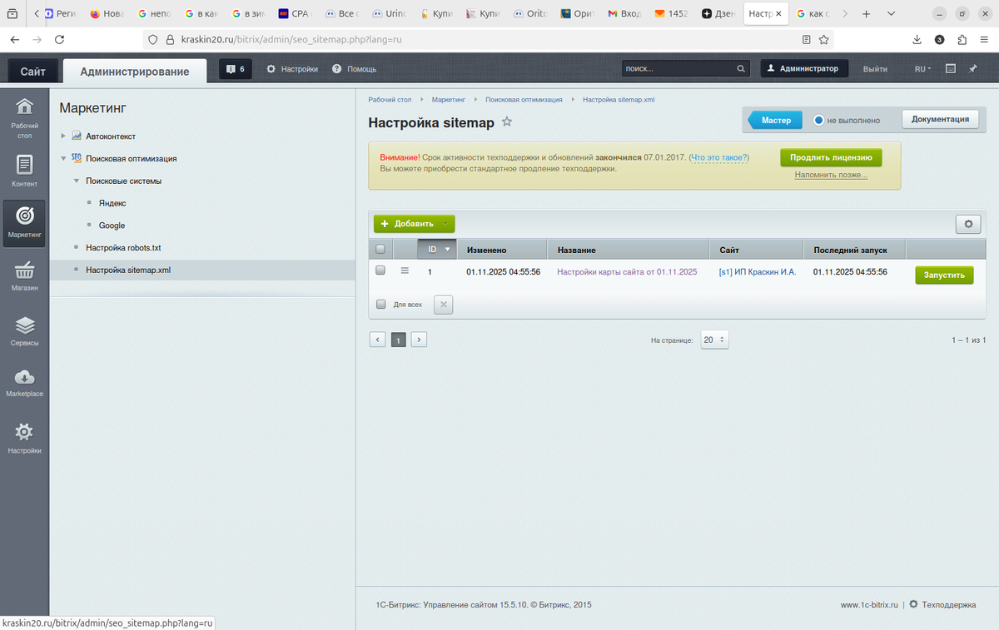Enable the Для всех checkbox
This screenshot has height=630, width=999.
(x=381, y=305)
